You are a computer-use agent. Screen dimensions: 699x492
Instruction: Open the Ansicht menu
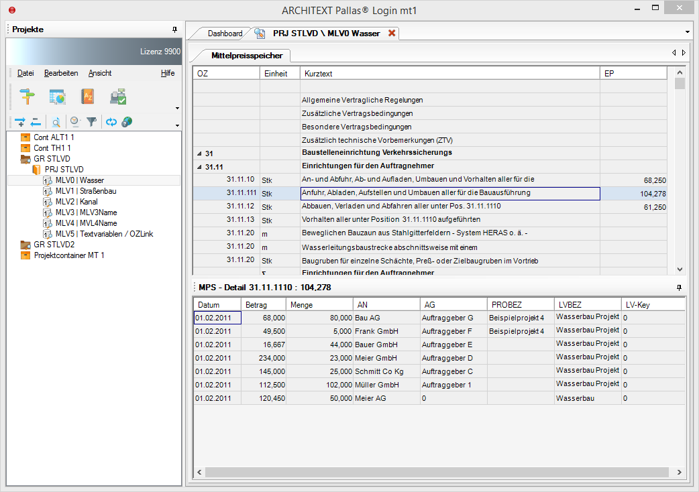100,73
